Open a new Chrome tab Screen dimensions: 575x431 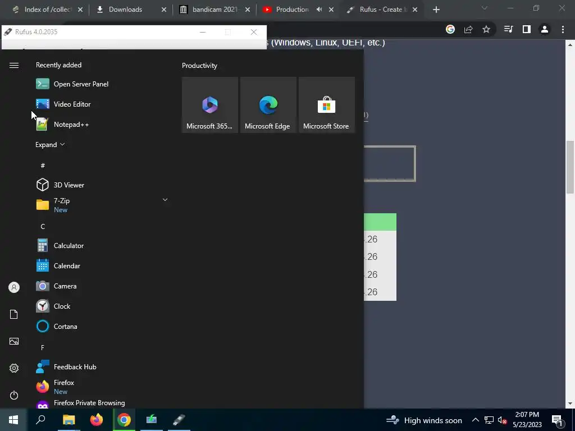436,10
